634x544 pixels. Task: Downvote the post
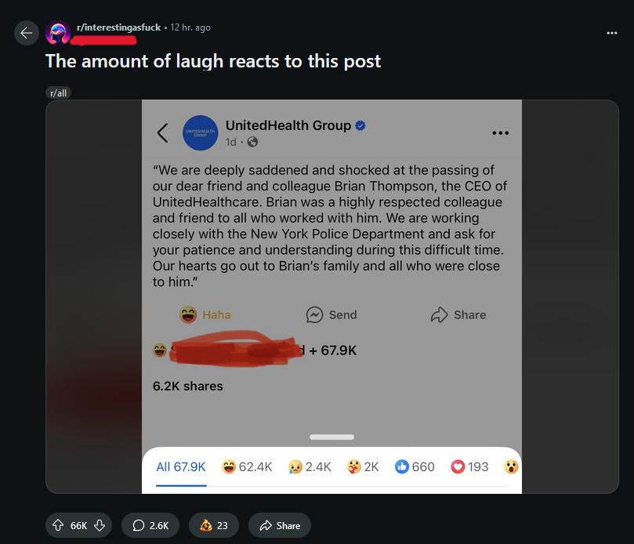pyautogui.click(x=100, y=525)
